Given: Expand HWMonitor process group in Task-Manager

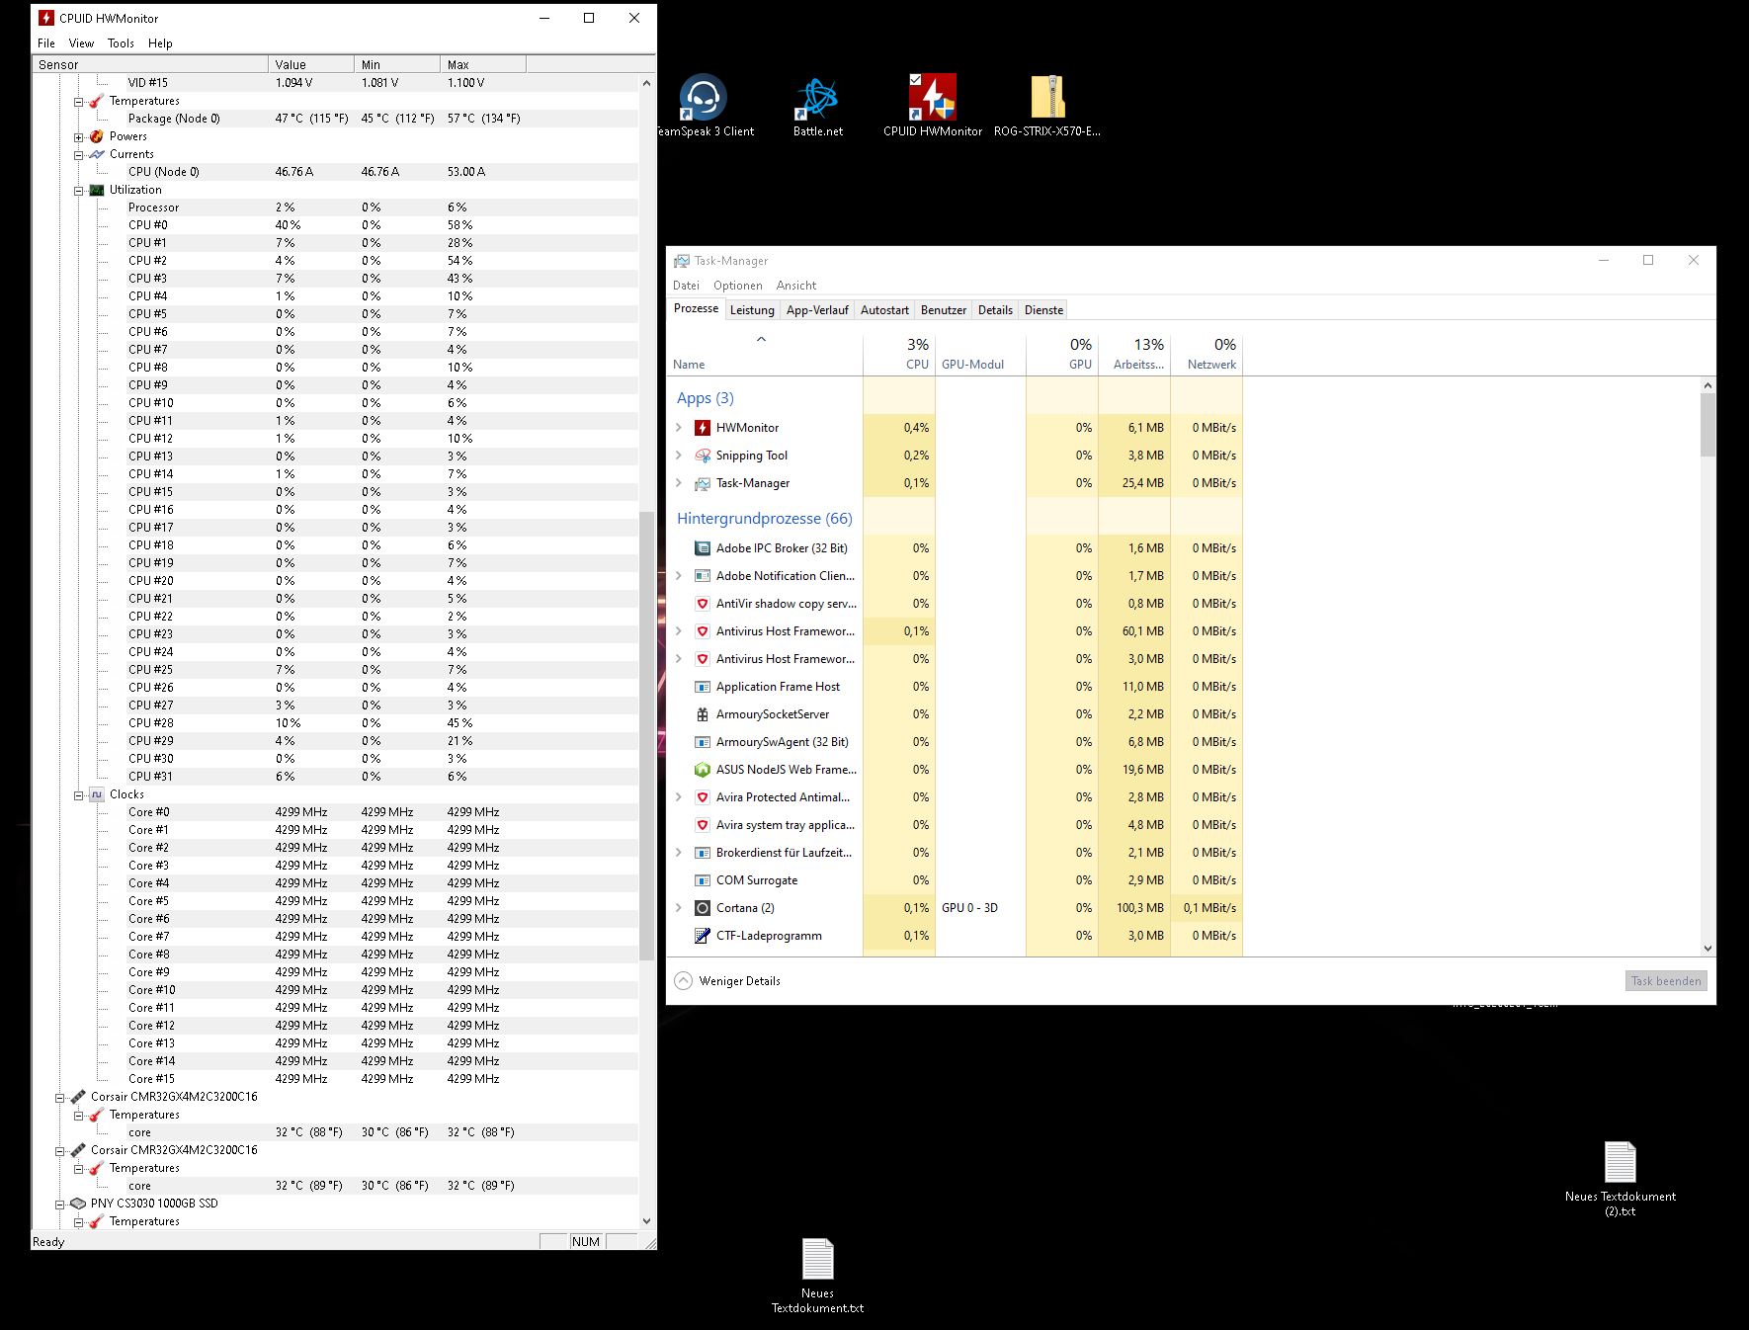Looking at the screenshot, I should (x=679, y=428).
